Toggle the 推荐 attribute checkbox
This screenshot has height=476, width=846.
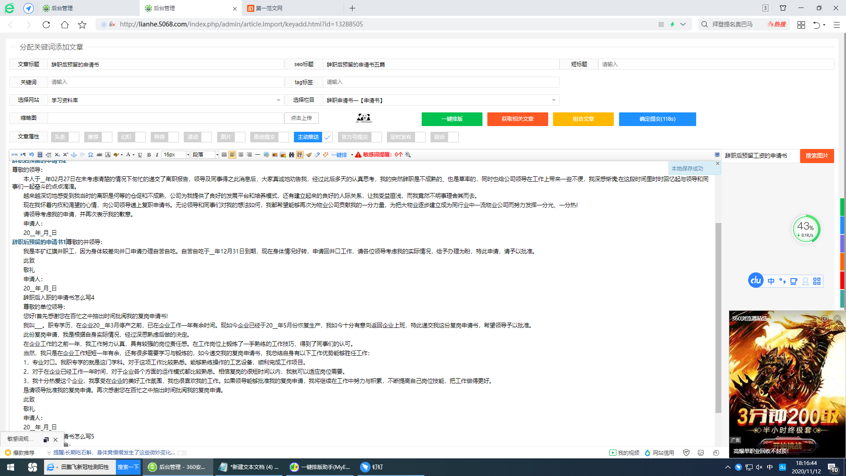click(107, 137)
